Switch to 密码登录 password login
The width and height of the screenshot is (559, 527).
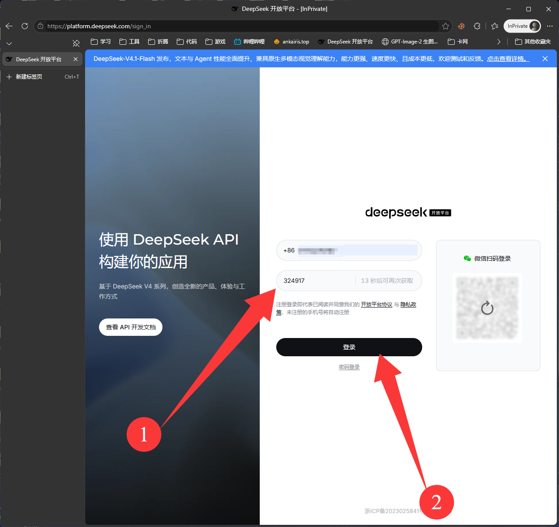point(349,367)
